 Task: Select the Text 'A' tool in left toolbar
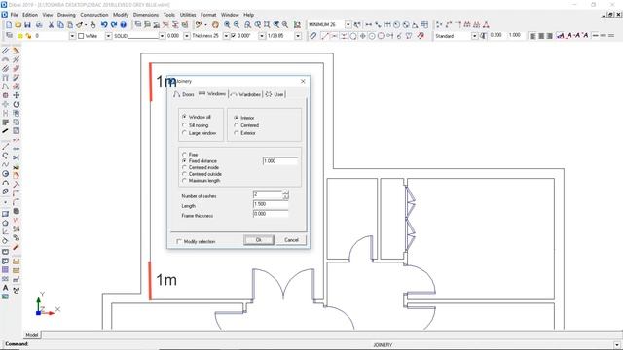5,288
